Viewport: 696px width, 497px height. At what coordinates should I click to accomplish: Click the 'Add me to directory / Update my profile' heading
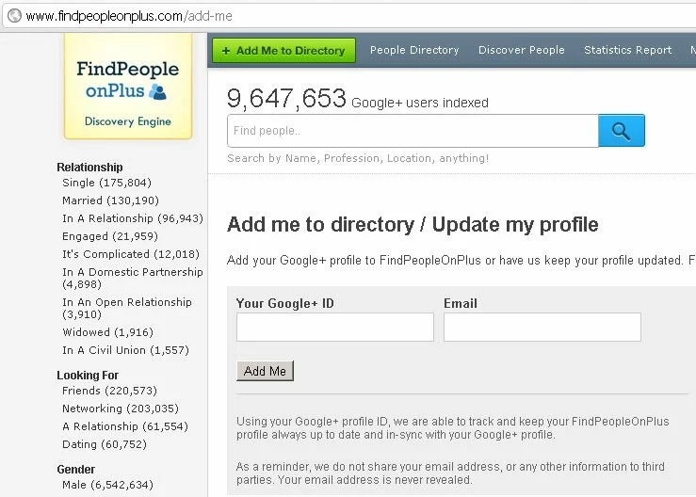[x=413, y=225]
